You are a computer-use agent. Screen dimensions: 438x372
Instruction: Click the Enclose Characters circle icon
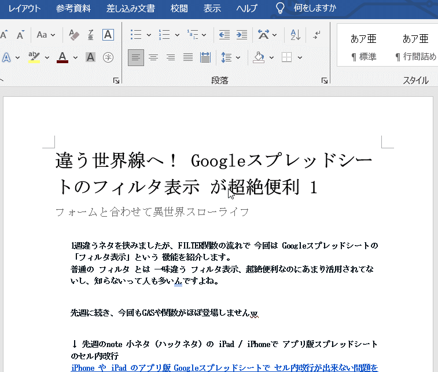108,57
